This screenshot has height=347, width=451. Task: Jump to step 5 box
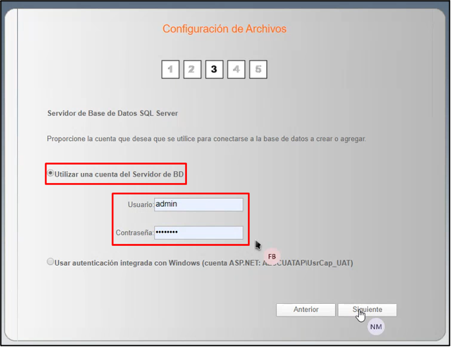(258, 69)
